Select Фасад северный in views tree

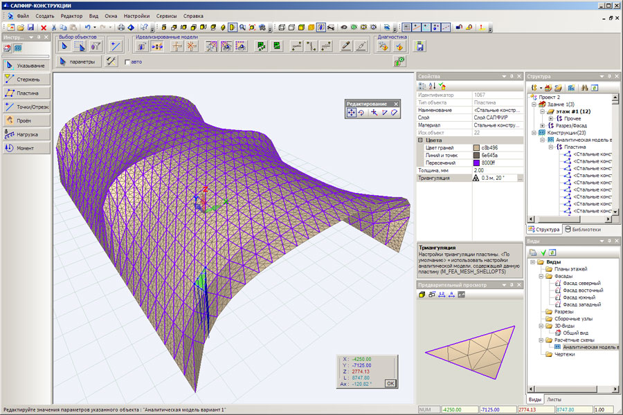click(x=581, y=284)
